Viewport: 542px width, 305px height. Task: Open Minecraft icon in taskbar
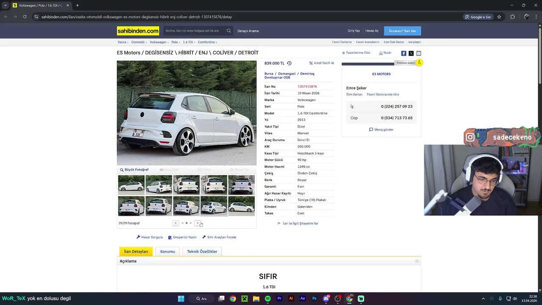[x=244, y=299]
